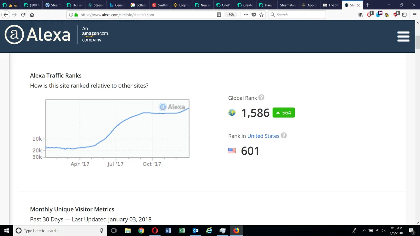Click the green secure padlock icon

tap(76, 15)
